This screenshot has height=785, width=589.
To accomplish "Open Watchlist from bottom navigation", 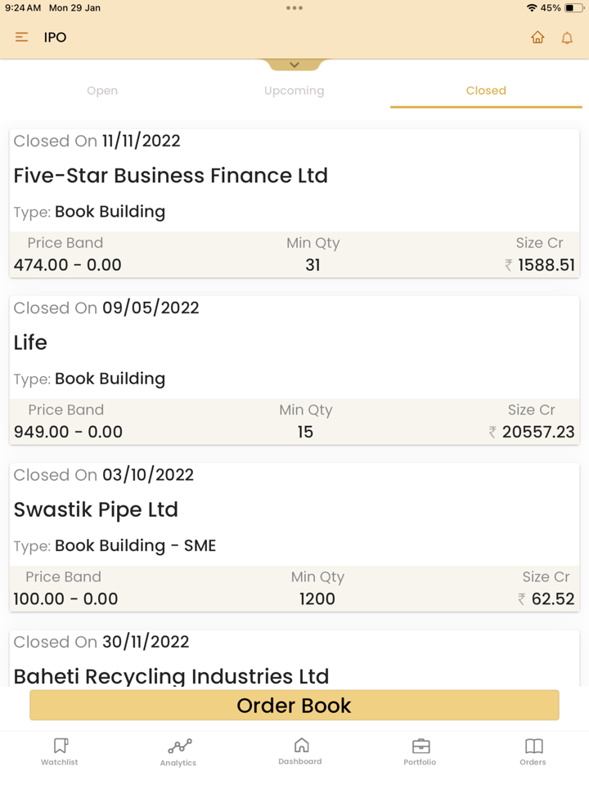I will tap(60, 751).
